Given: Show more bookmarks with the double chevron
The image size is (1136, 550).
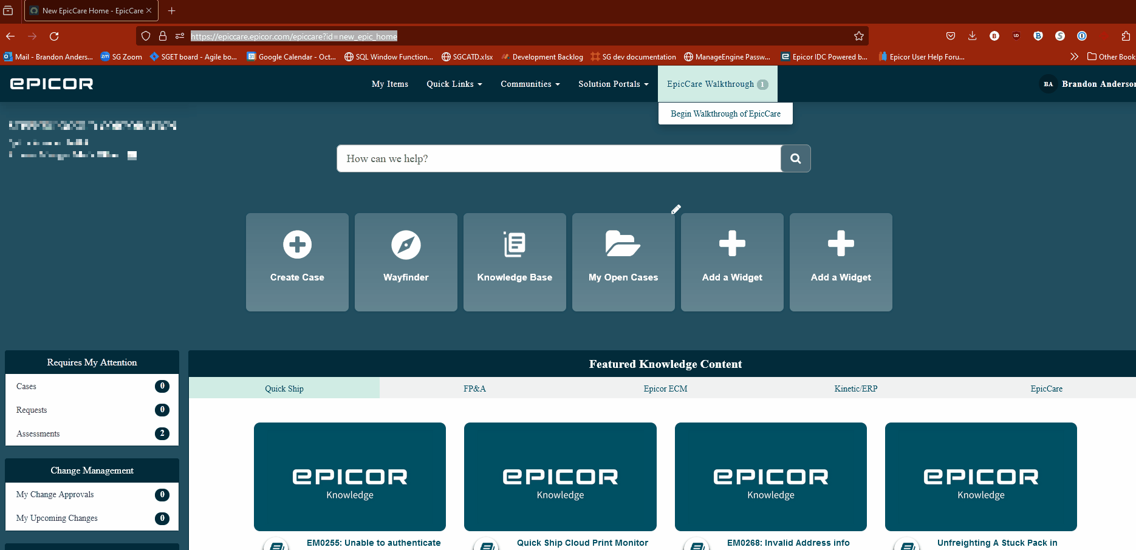Looking at the screenshot, I should (x=1074, y=56).
